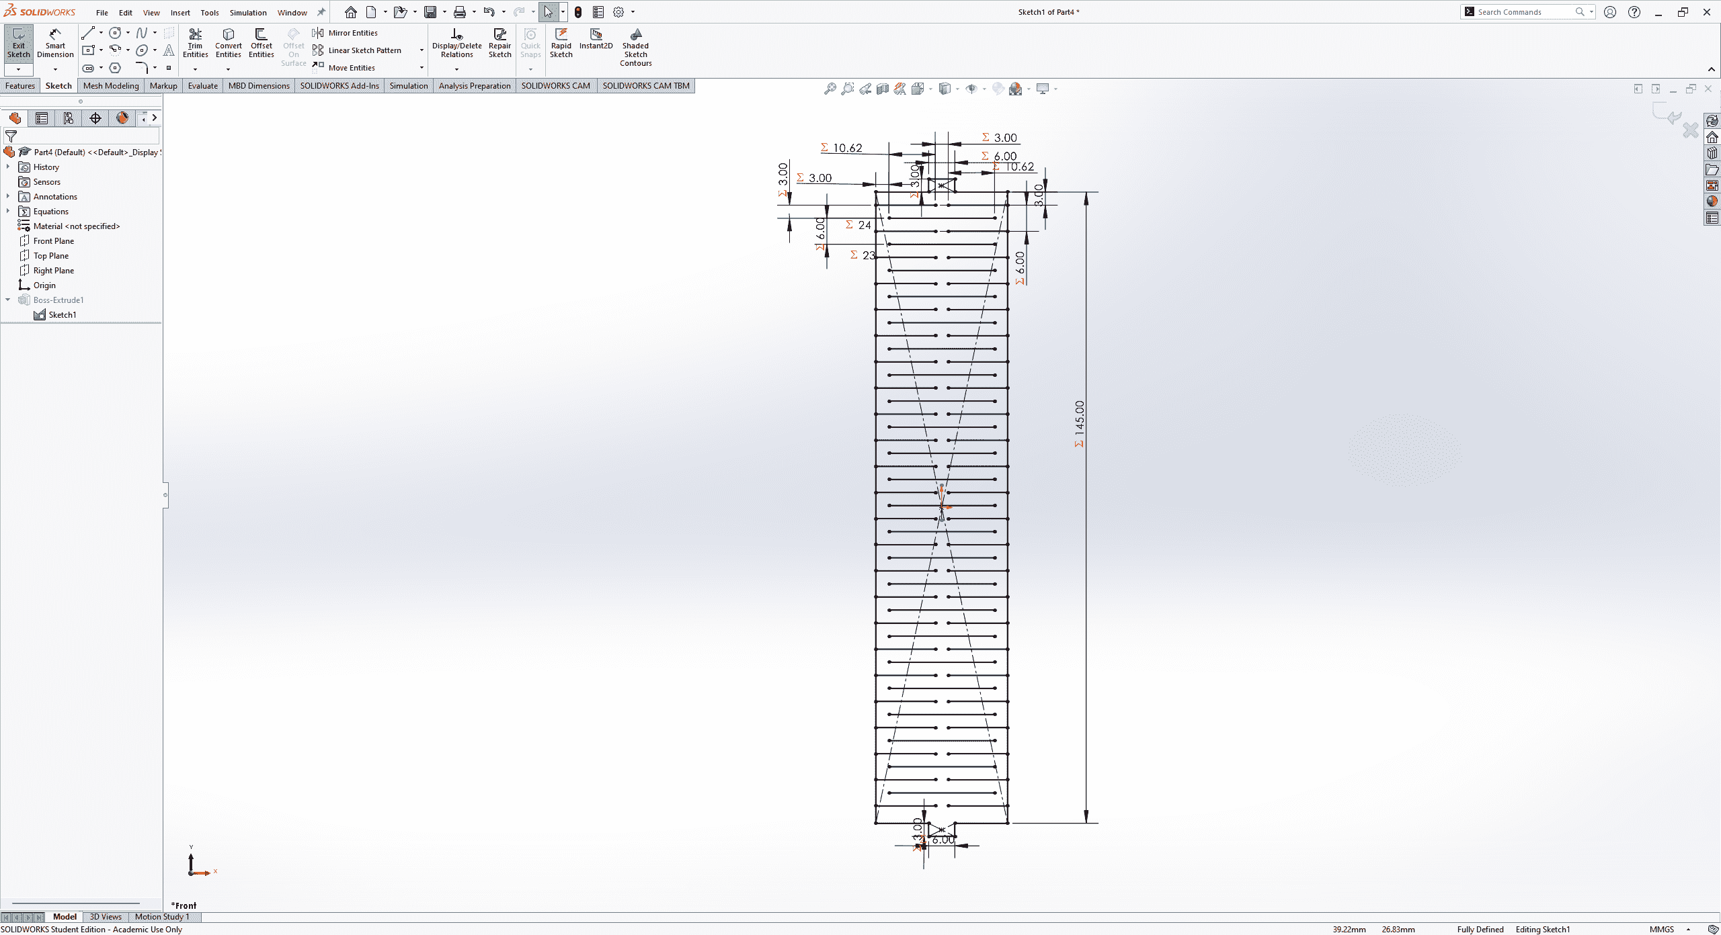Screen dimensions: 1721x935
Task: Activate the Trim Entities tool
Action: (x=195, y=43)
